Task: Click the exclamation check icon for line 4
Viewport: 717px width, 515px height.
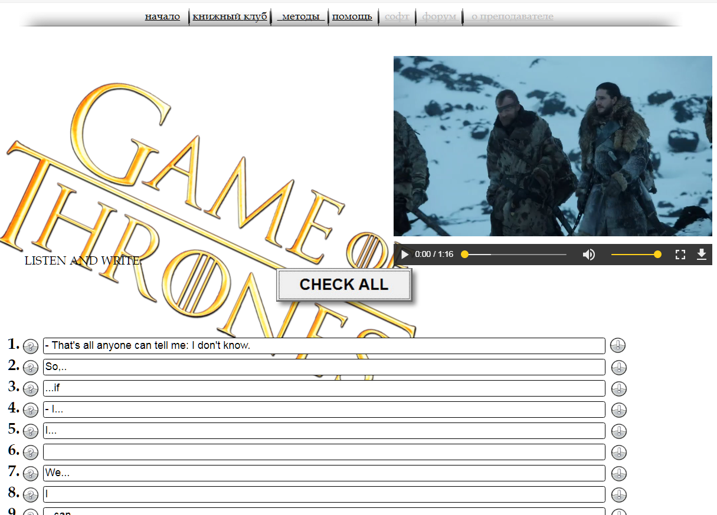Action: (619, 410)
